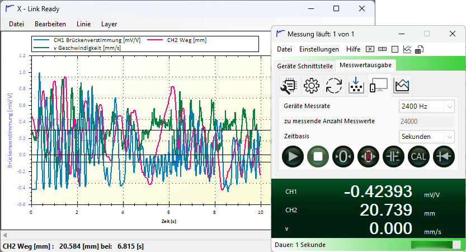This screenshot has width=466, height=252.
Task: Click the capacitor plus/minus round button
Action: click(393, 156)
